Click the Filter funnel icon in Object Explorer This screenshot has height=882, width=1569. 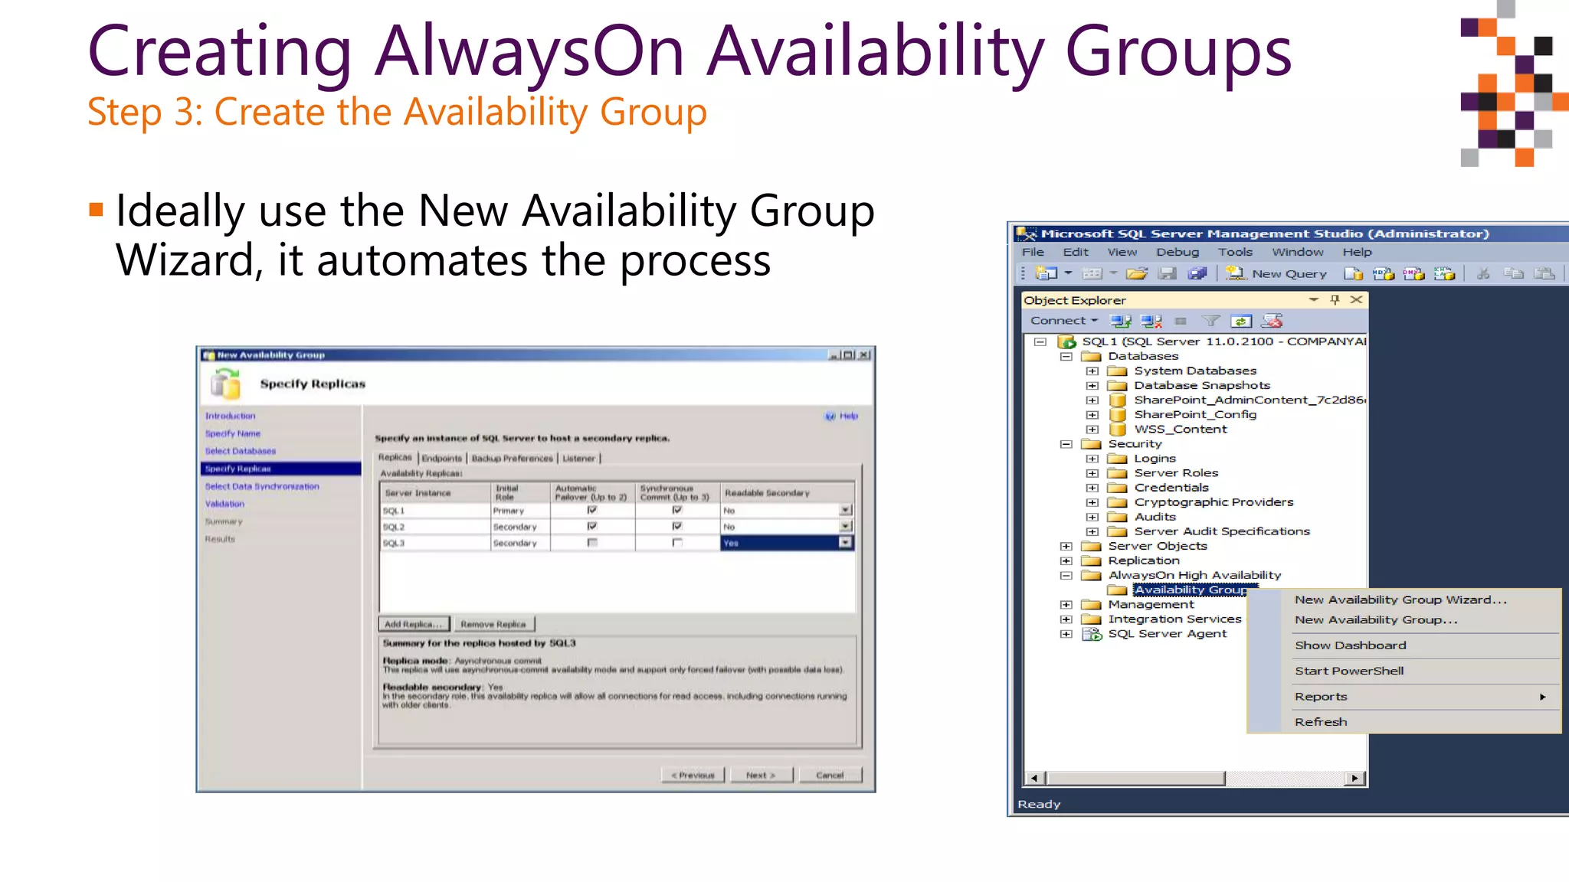[x=1210, y=321]
